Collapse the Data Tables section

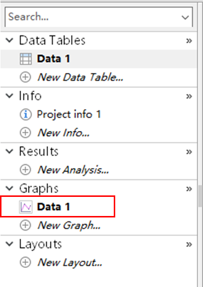tap(9, 40)
